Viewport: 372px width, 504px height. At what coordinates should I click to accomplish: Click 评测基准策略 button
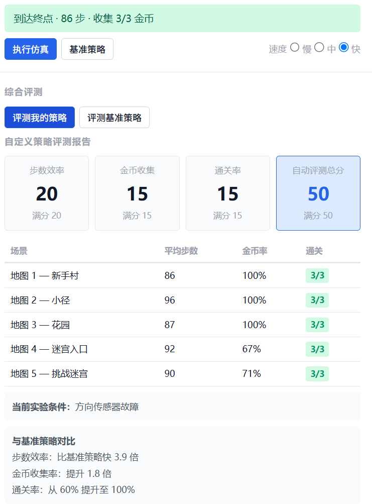pyautogui.click(x=114, y=118)
